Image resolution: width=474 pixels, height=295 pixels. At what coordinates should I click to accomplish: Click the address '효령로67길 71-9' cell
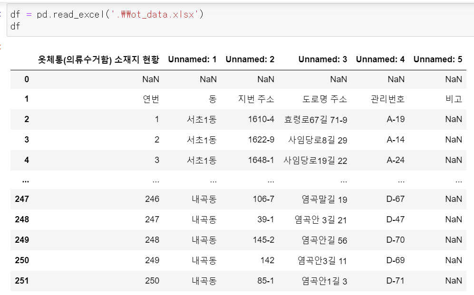point(316,119)
